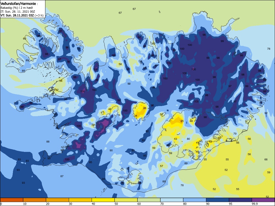Click the humidity value '88' over the sea

coord(48,142)
